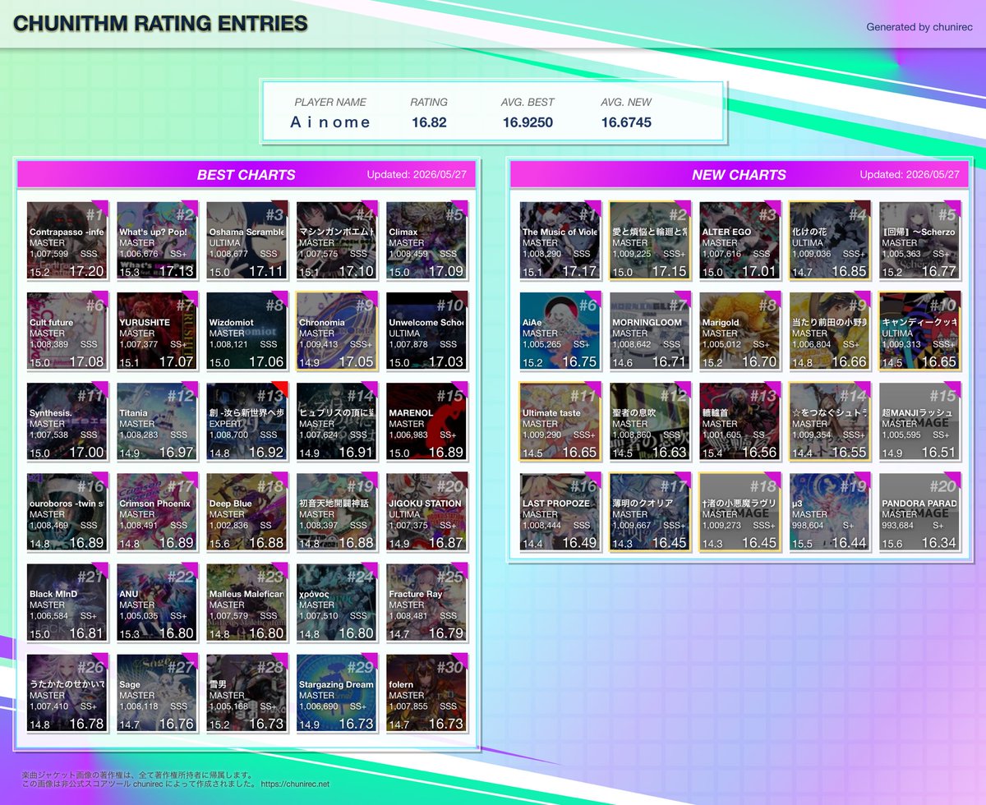Image resolution: width=986 pixels, height=805 pixels.
Task: Click the ALTER EGO new chart card
Action: (x=739, y=241)
